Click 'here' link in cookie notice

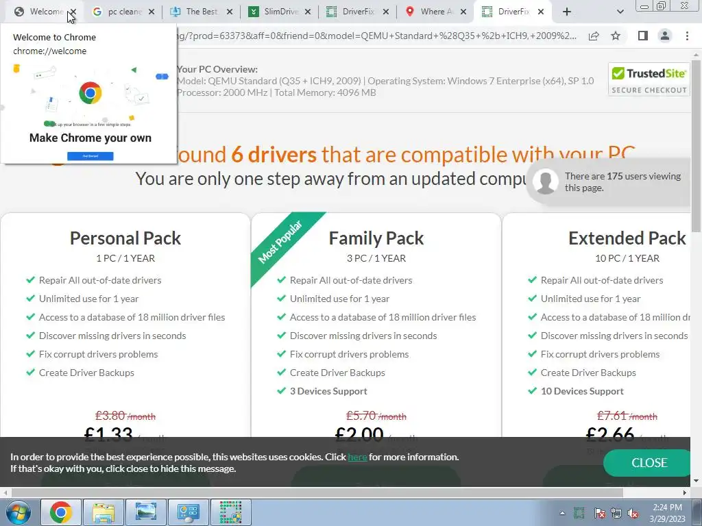pos(357,457)
